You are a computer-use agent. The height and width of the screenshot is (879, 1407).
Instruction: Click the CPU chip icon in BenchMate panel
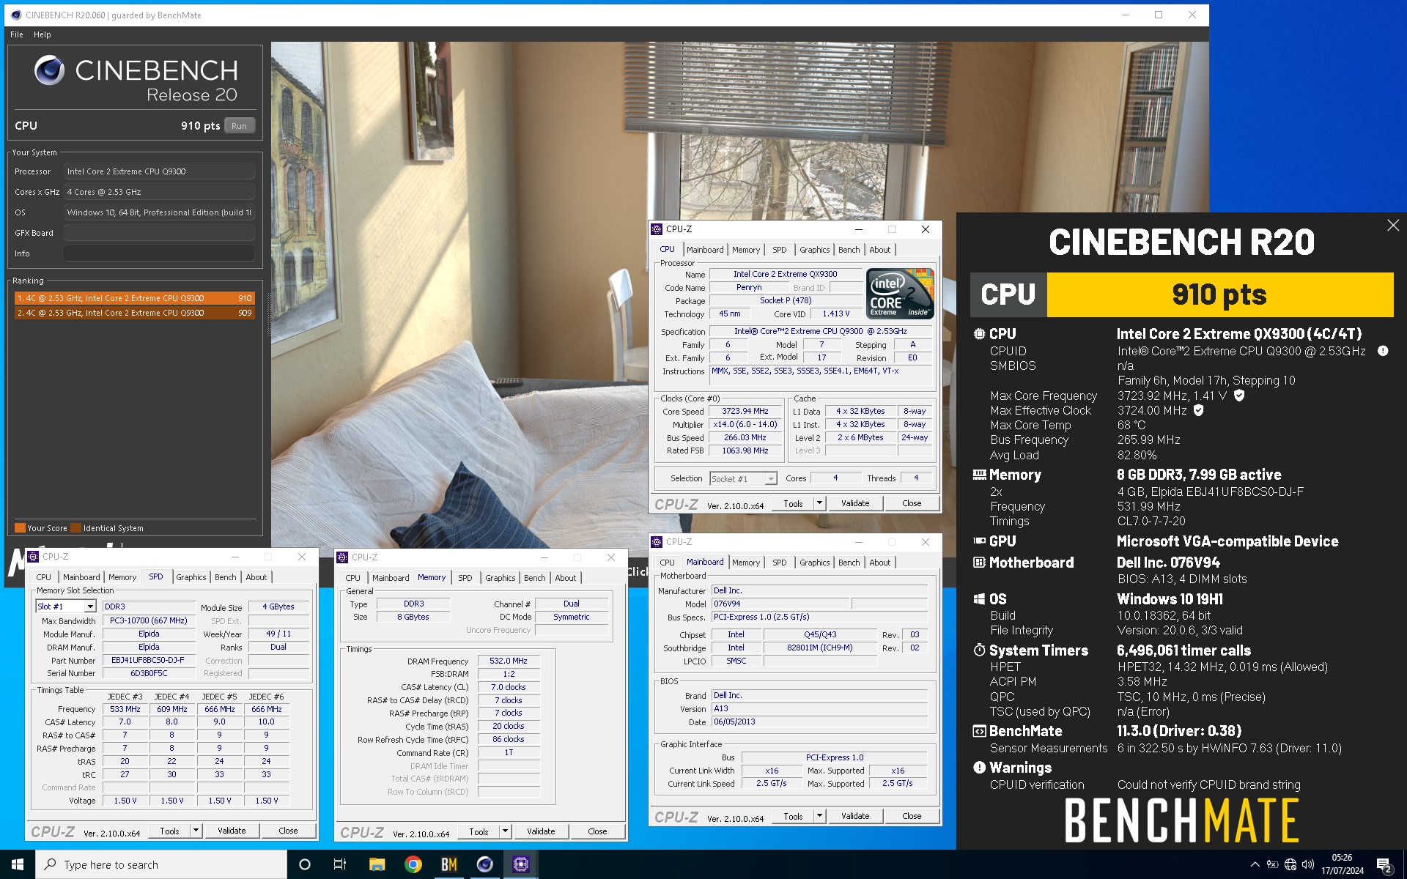979,334
